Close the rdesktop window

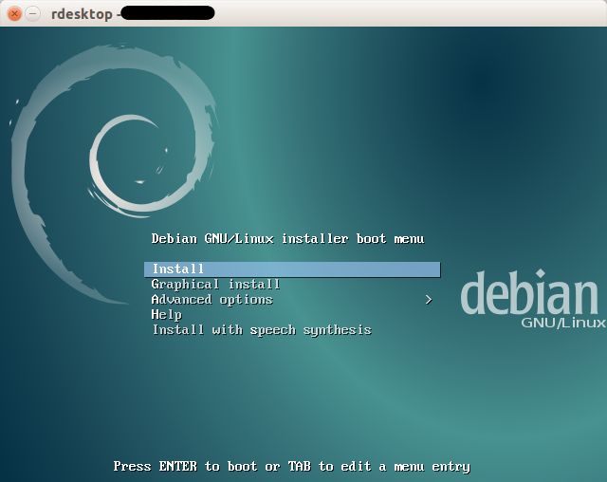[x=14, y=14]
